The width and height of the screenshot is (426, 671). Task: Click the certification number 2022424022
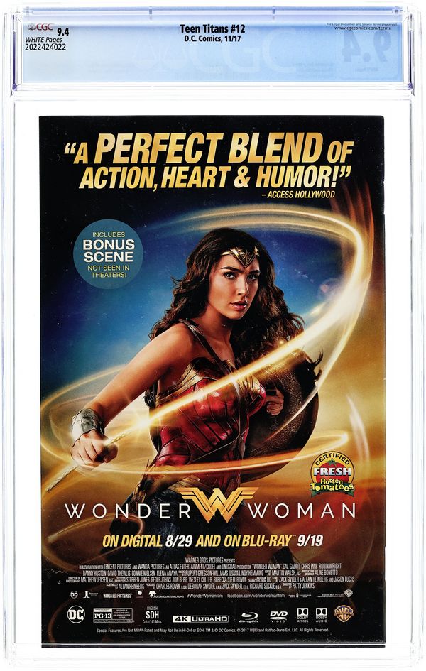[45, 47]
